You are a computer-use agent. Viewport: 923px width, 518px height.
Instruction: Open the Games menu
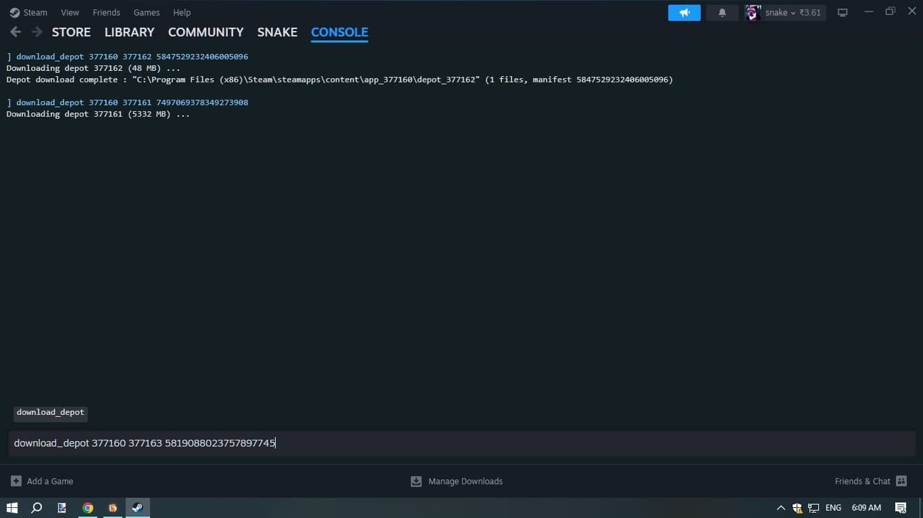point(146,12)
